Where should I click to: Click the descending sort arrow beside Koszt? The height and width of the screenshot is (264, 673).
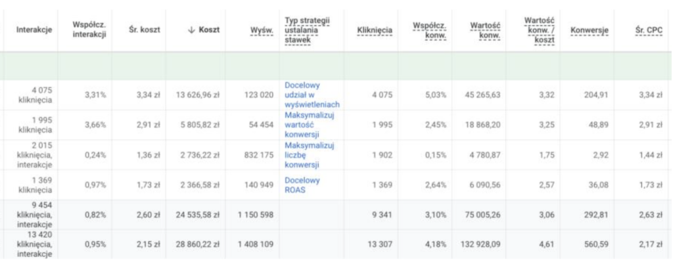(191, 30)
